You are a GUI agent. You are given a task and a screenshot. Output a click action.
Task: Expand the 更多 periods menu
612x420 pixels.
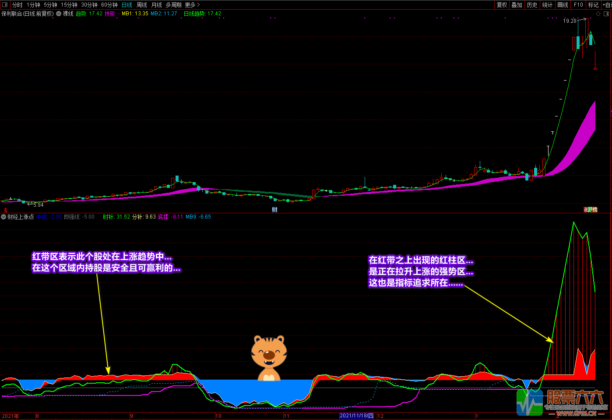tap(192, 5)
